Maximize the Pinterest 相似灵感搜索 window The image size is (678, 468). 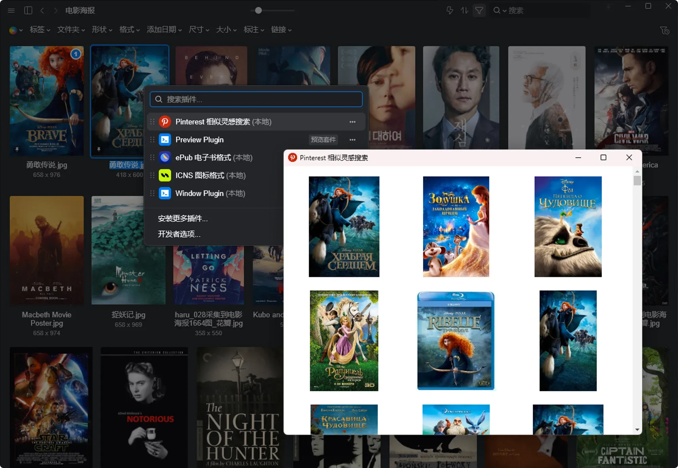(x=603, y=158)
